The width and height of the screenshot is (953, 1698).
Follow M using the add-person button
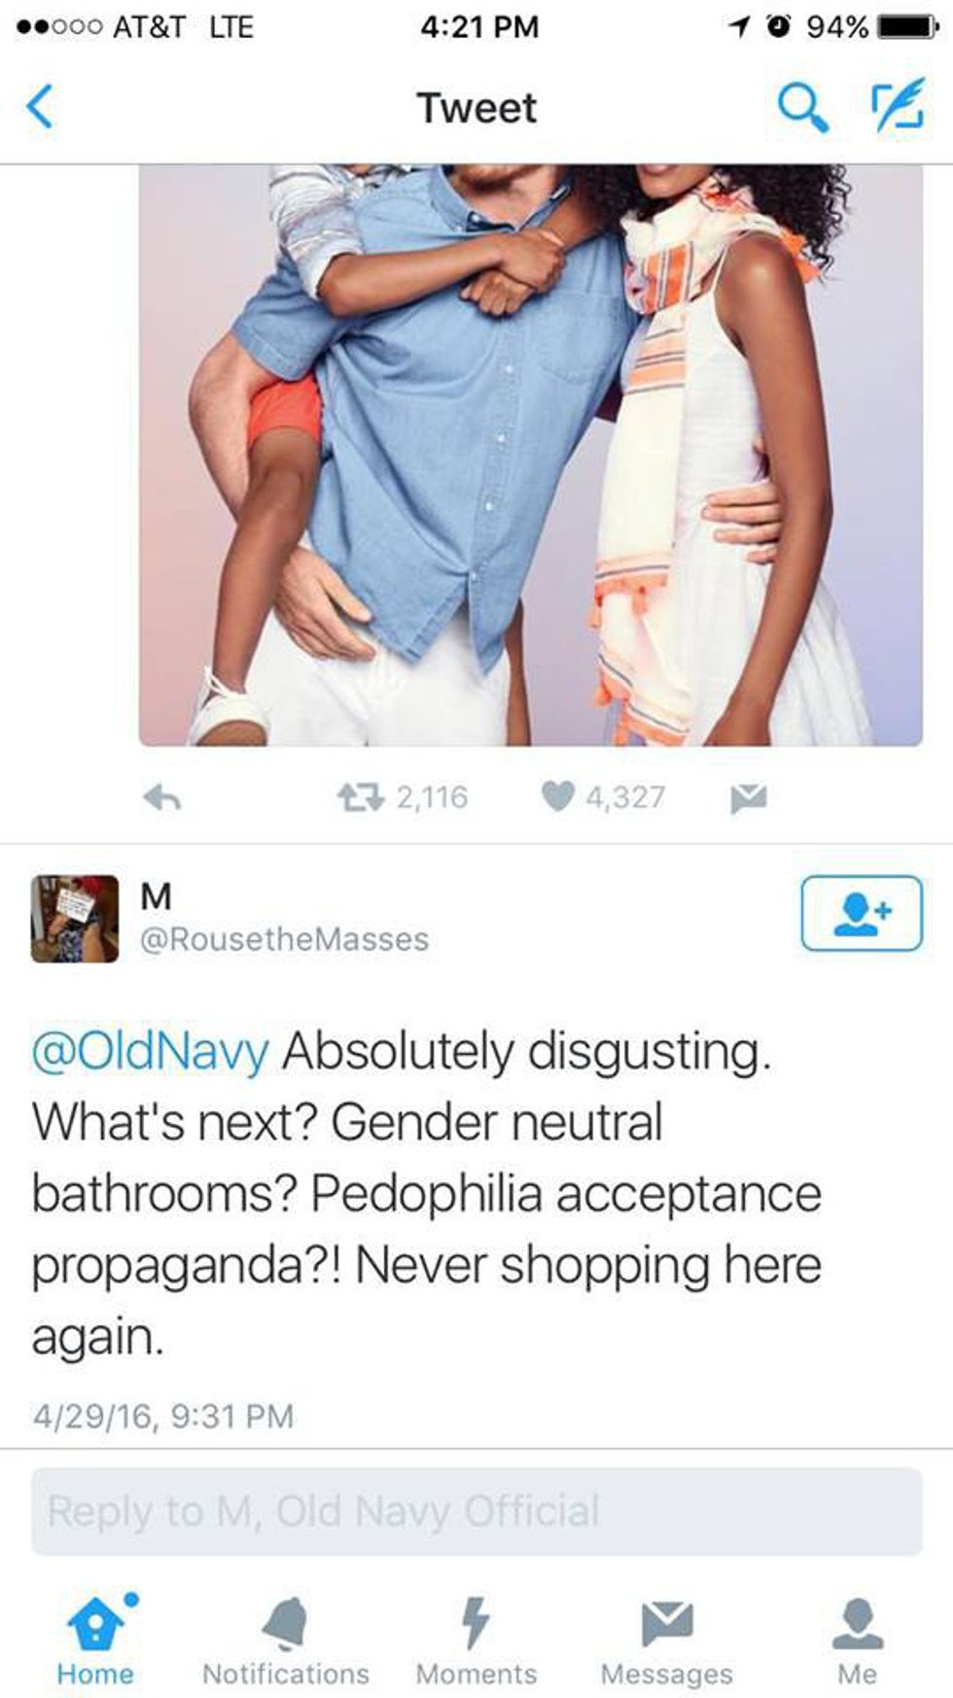[x=862, y=913]
